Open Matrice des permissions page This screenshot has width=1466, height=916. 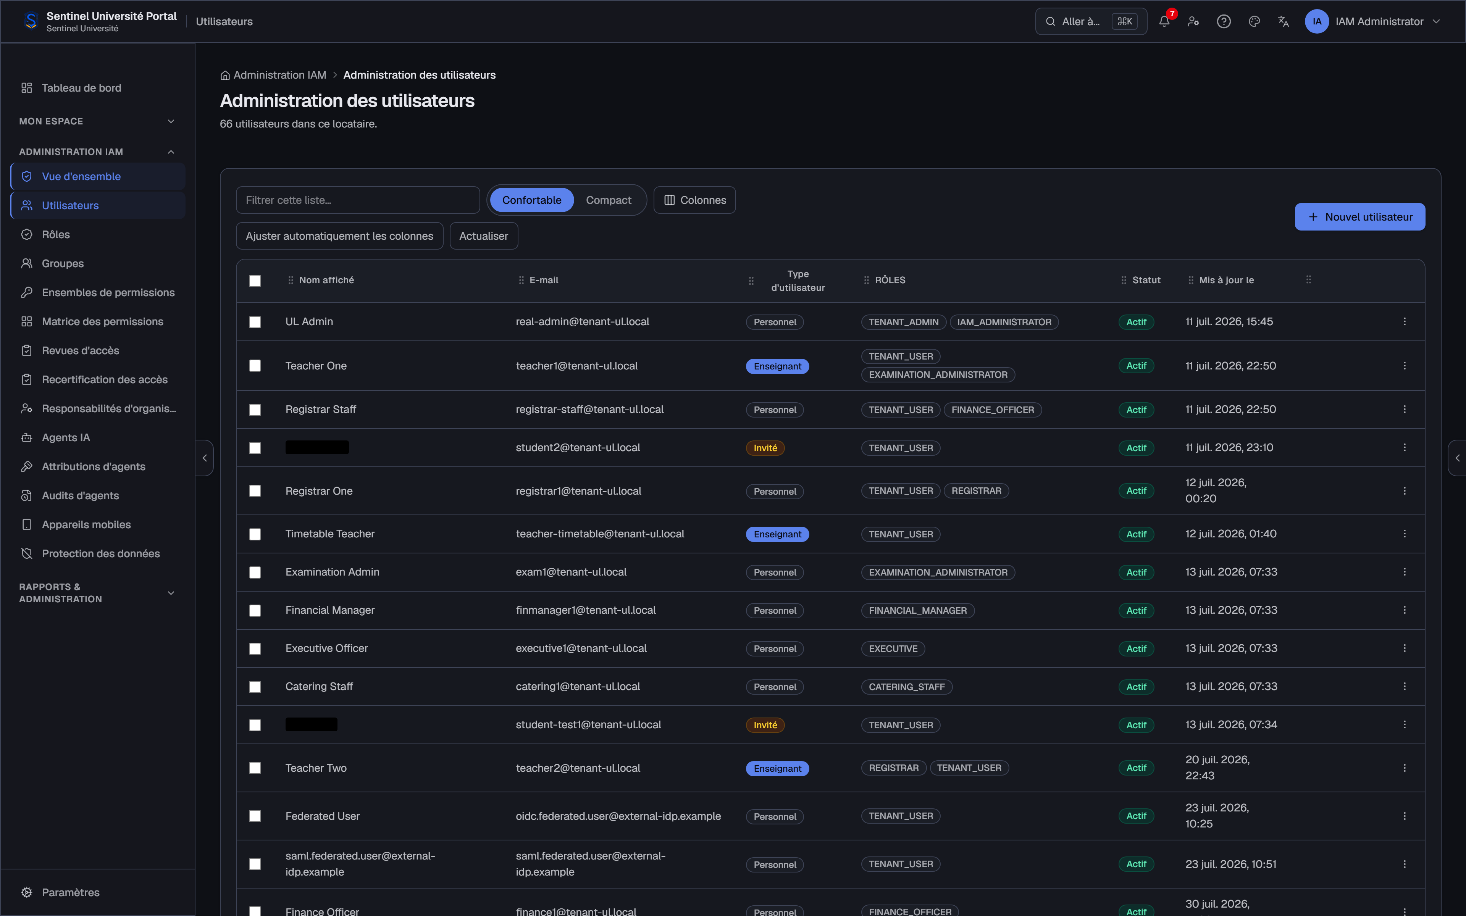pyautogui.click(x=97, y=322)
